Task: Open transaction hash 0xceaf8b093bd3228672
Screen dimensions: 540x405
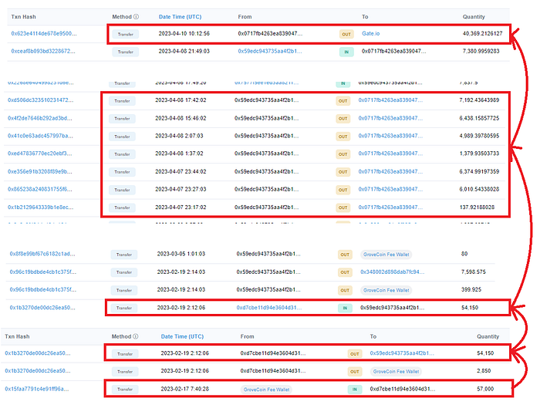Action: [43, 51]
